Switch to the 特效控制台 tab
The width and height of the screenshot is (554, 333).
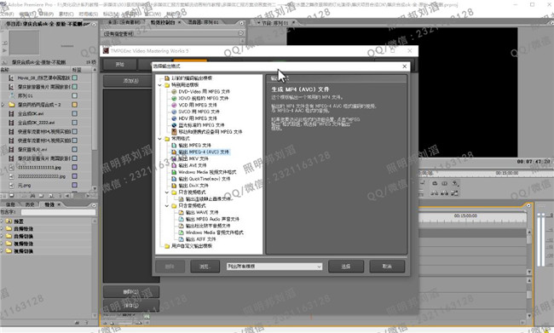pyautogui.click(x=163, y=22)
